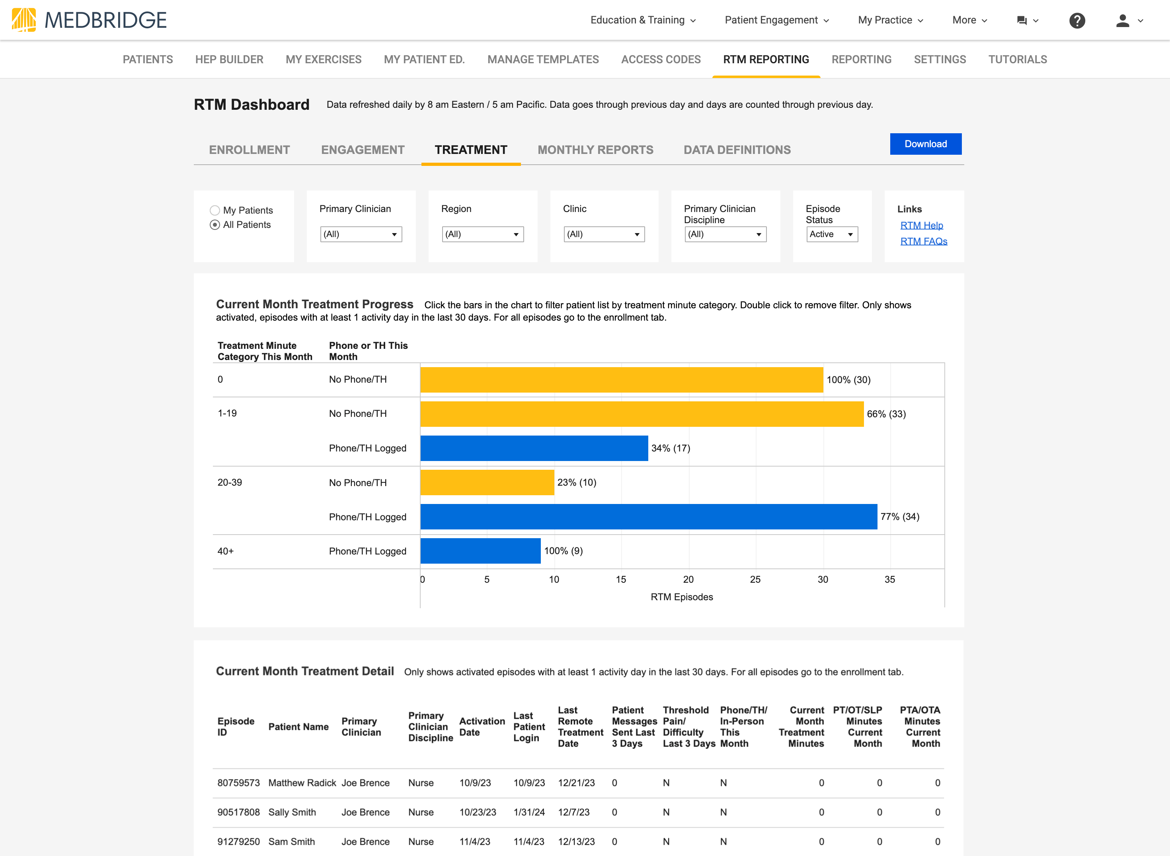Open the Region filter dropdown
The width and height of the screenshot is (1170, 856).
pos(483,234)
